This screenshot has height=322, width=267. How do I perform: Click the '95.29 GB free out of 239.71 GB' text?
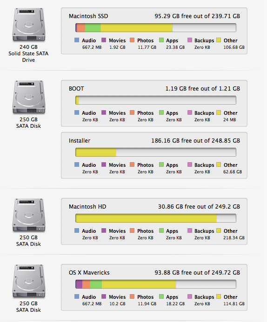coord(197,16)
